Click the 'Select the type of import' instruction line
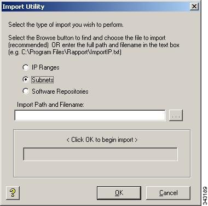The height and width of the screenshot is (206, 208). [x=66, y=25]
